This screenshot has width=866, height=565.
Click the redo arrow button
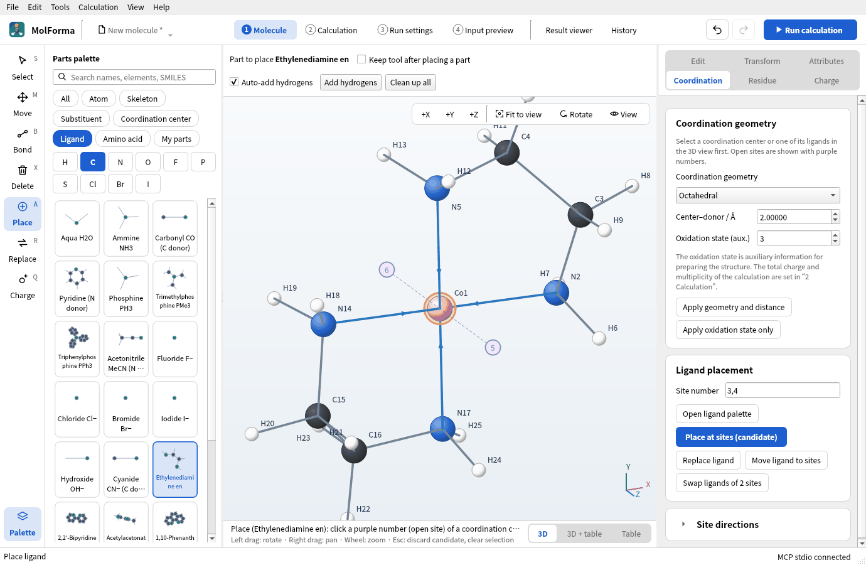point(744,30)
